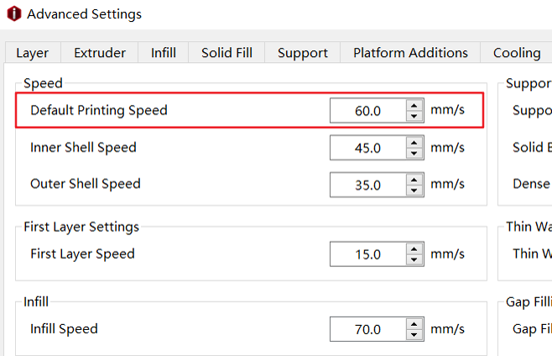The height and width of the screenshot is (356, 552).
Task: Open the Support tab
Action: (x=302, y=53)
